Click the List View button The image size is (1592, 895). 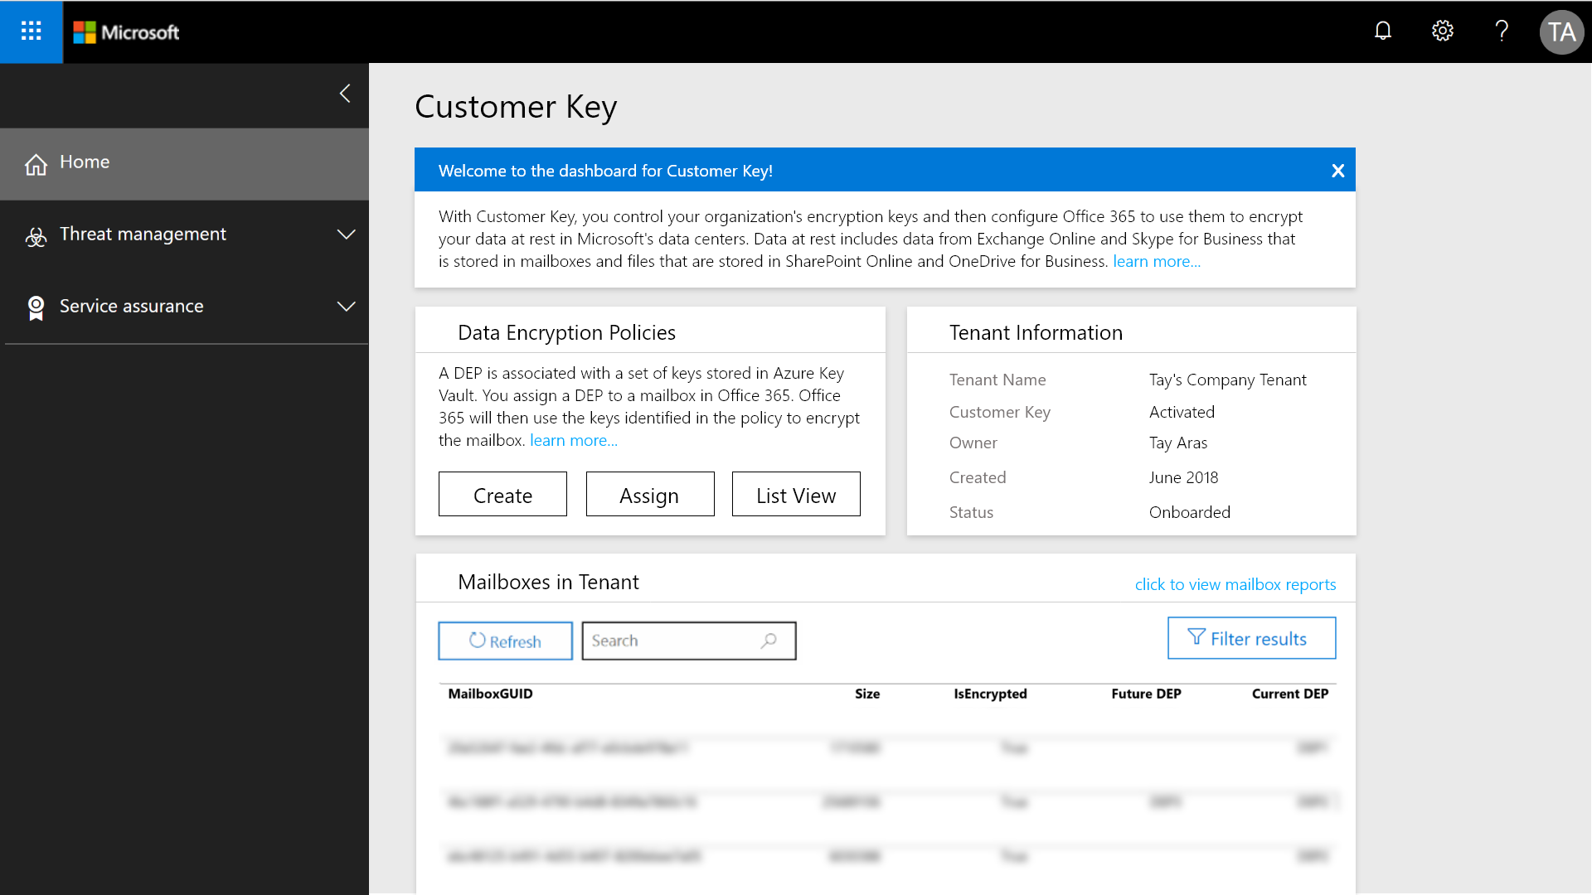(796, 494)
